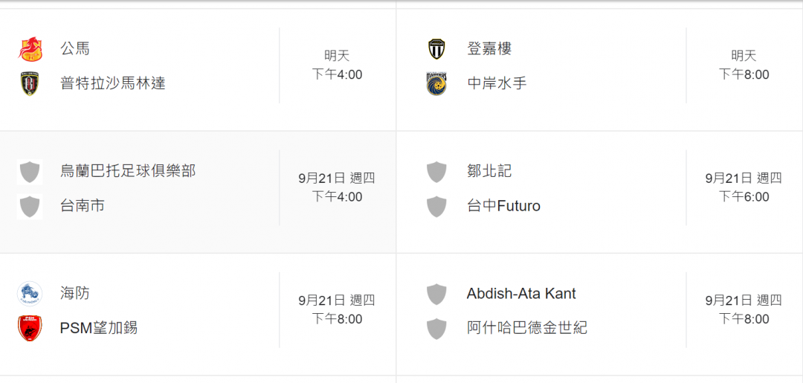Click the 普特拉沙馬林達 black shield logo

click(30, 83)
